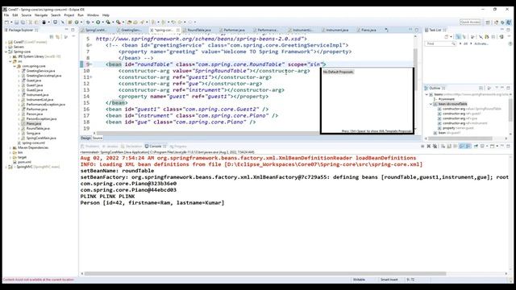Expand the SpringMVC project node

(6, 167)
